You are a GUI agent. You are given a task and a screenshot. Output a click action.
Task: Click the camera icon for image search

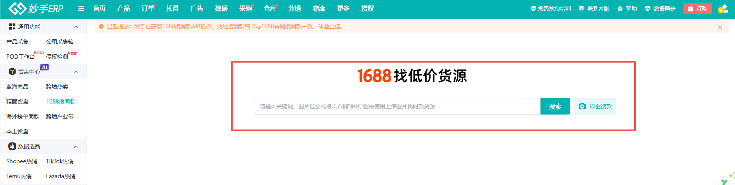(x=582, y=106)
